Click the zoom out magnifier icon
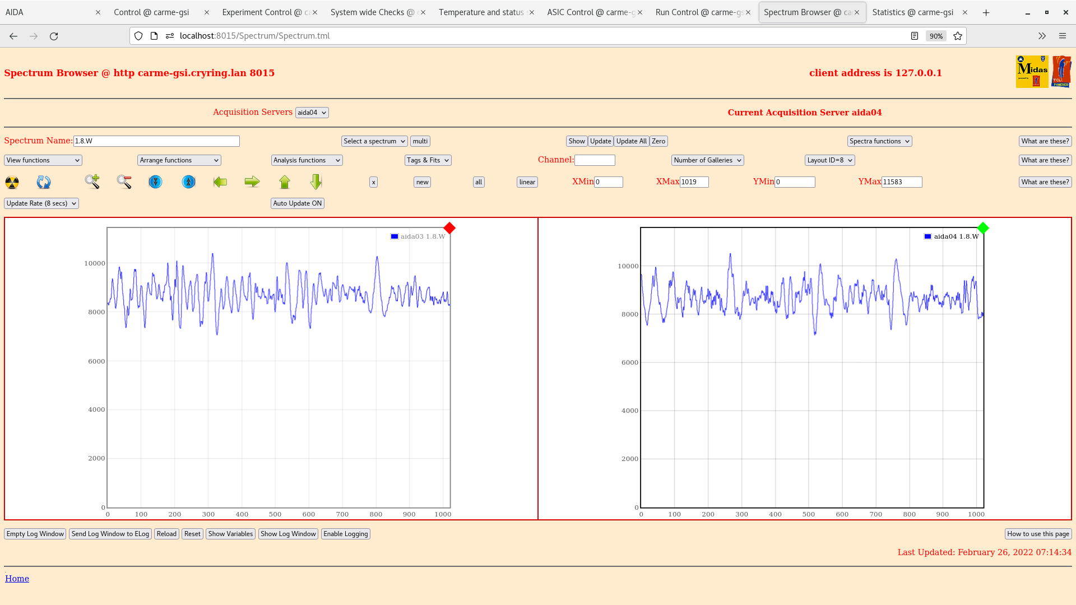1076x605 pixels. coord(124,182)
